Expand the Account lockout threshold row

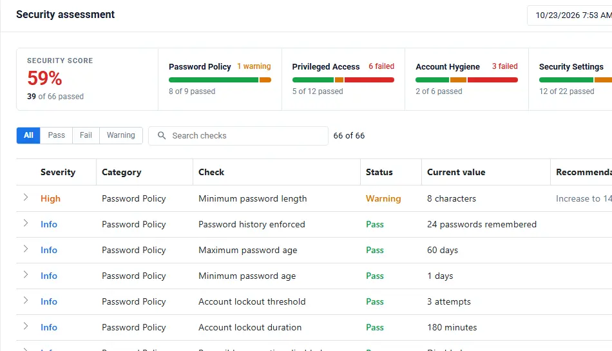coord(26,300)
